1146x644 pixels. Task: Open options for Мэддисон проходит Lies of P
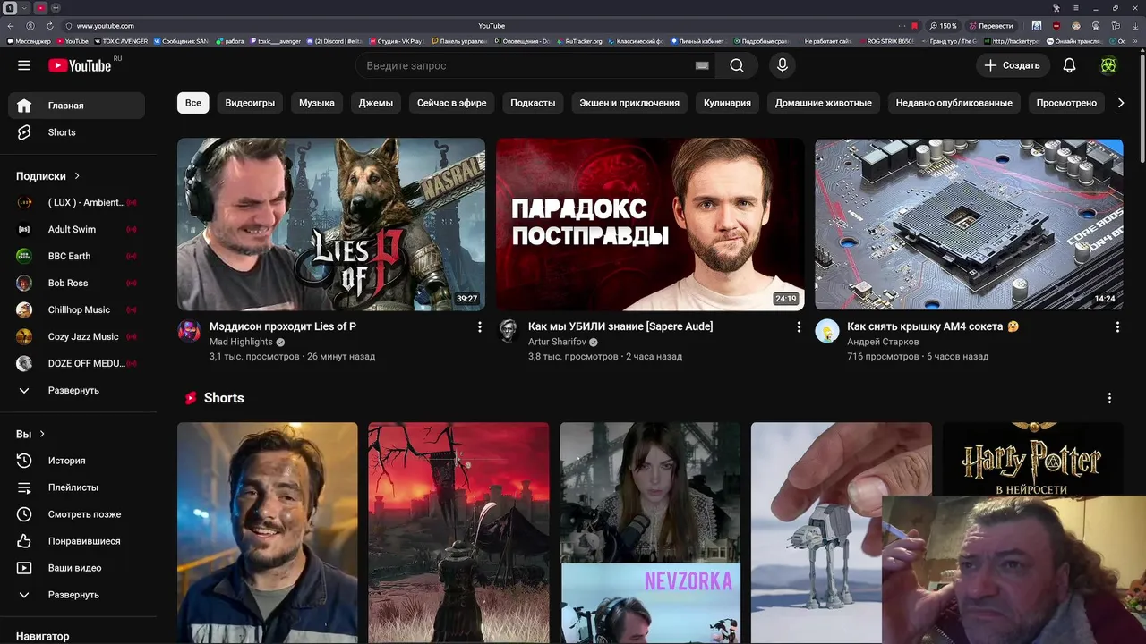pos(479,327)
